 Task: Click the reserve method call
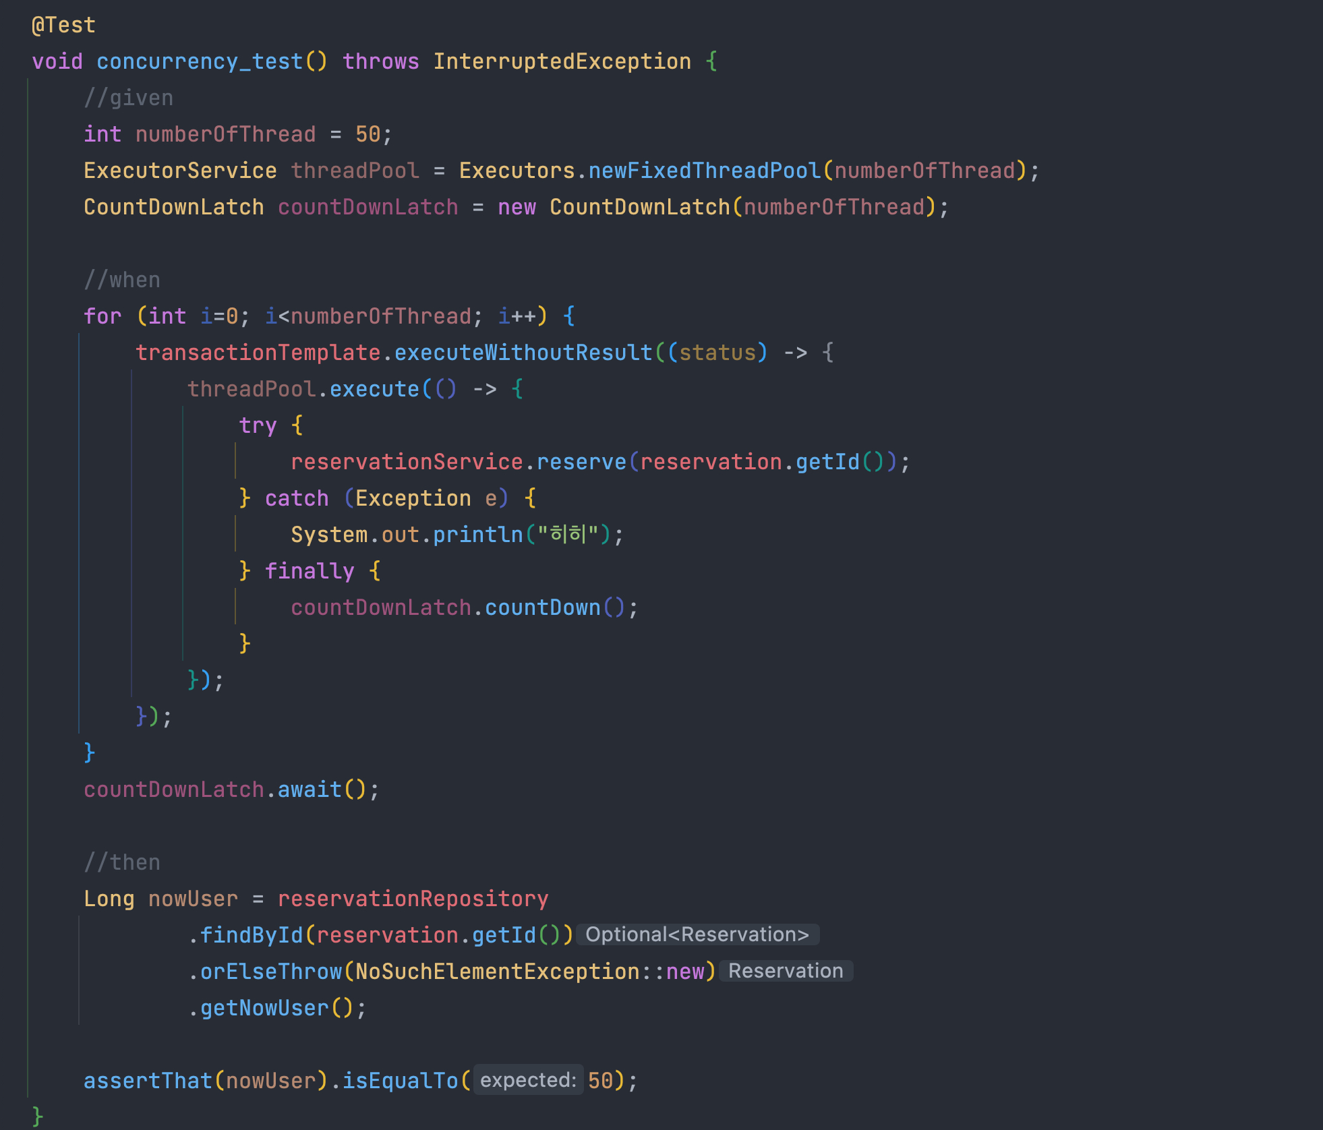(581, 463)
